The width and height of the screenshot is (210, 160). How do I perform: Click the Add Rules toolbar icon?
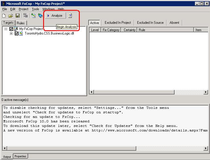tap(40, 16)
